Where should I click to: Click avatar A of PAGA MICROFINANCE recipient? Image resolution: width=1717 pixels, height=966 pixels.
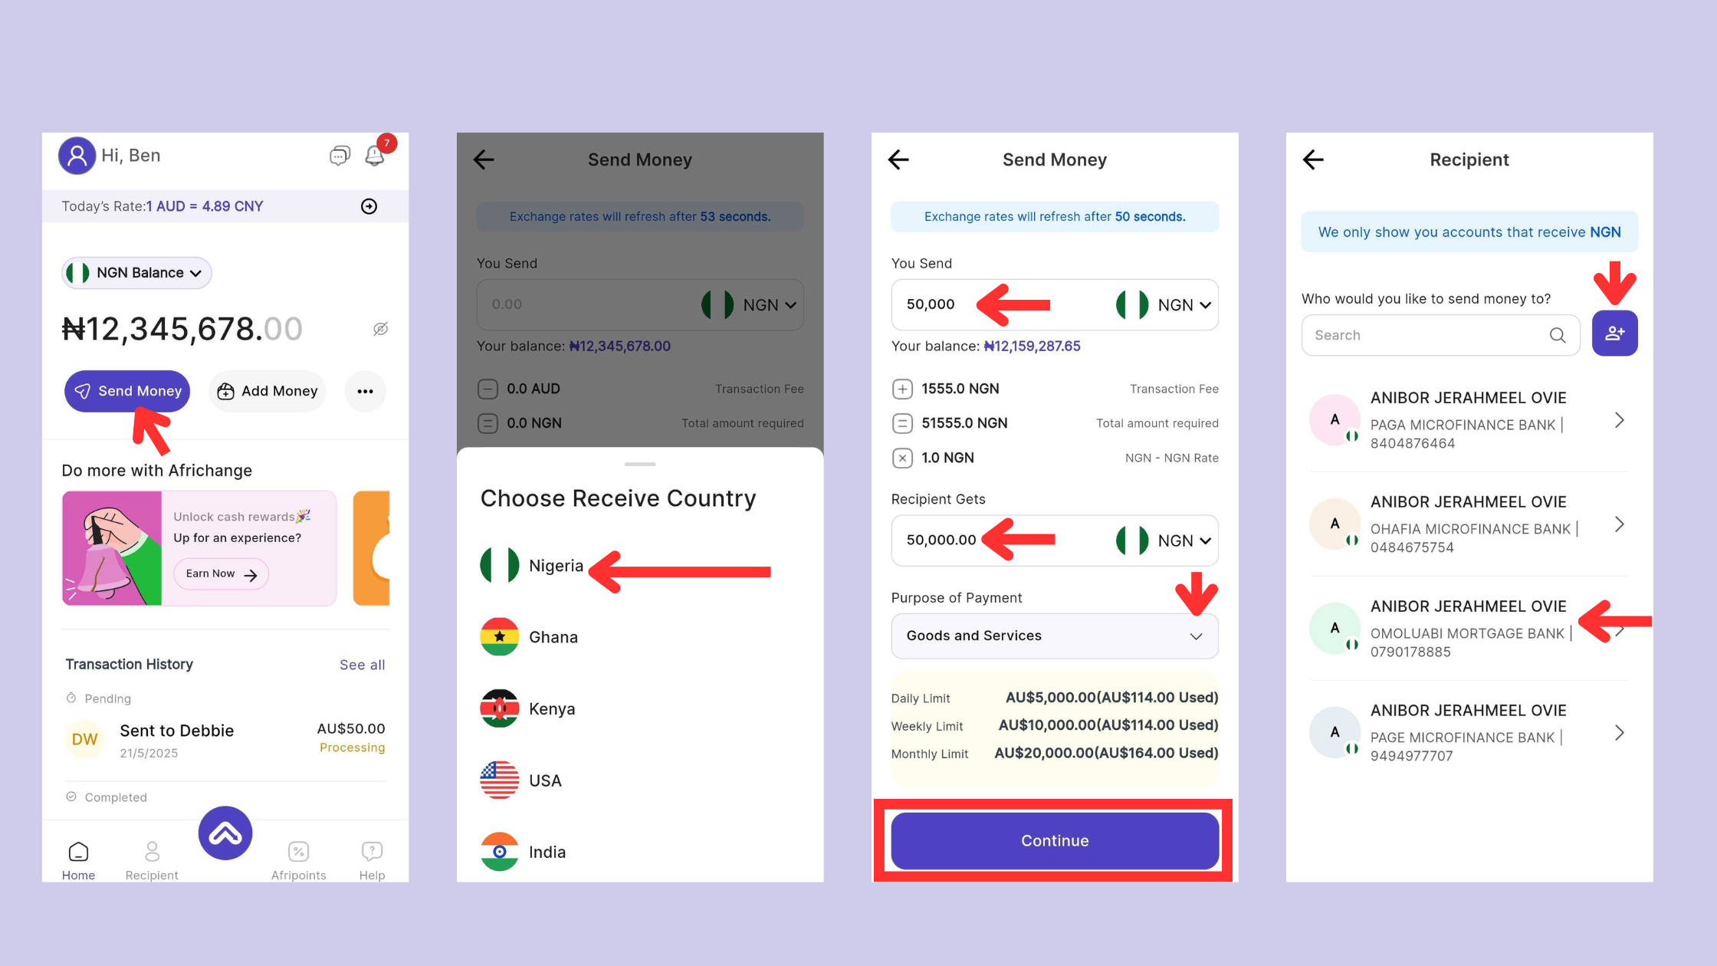[x=1335, y=420]
